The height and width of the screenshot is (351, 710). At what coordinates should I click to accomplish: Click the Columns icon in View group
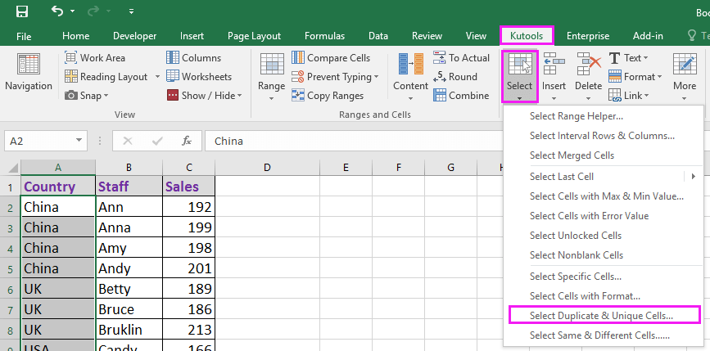[173, 57]
